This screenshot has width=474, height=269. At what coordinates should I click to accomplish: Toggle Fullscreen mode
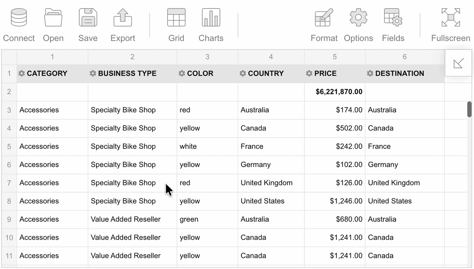click(451, 25)
